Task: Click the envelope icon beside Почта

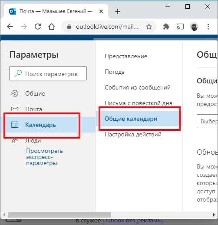Action: click(15, 109)
